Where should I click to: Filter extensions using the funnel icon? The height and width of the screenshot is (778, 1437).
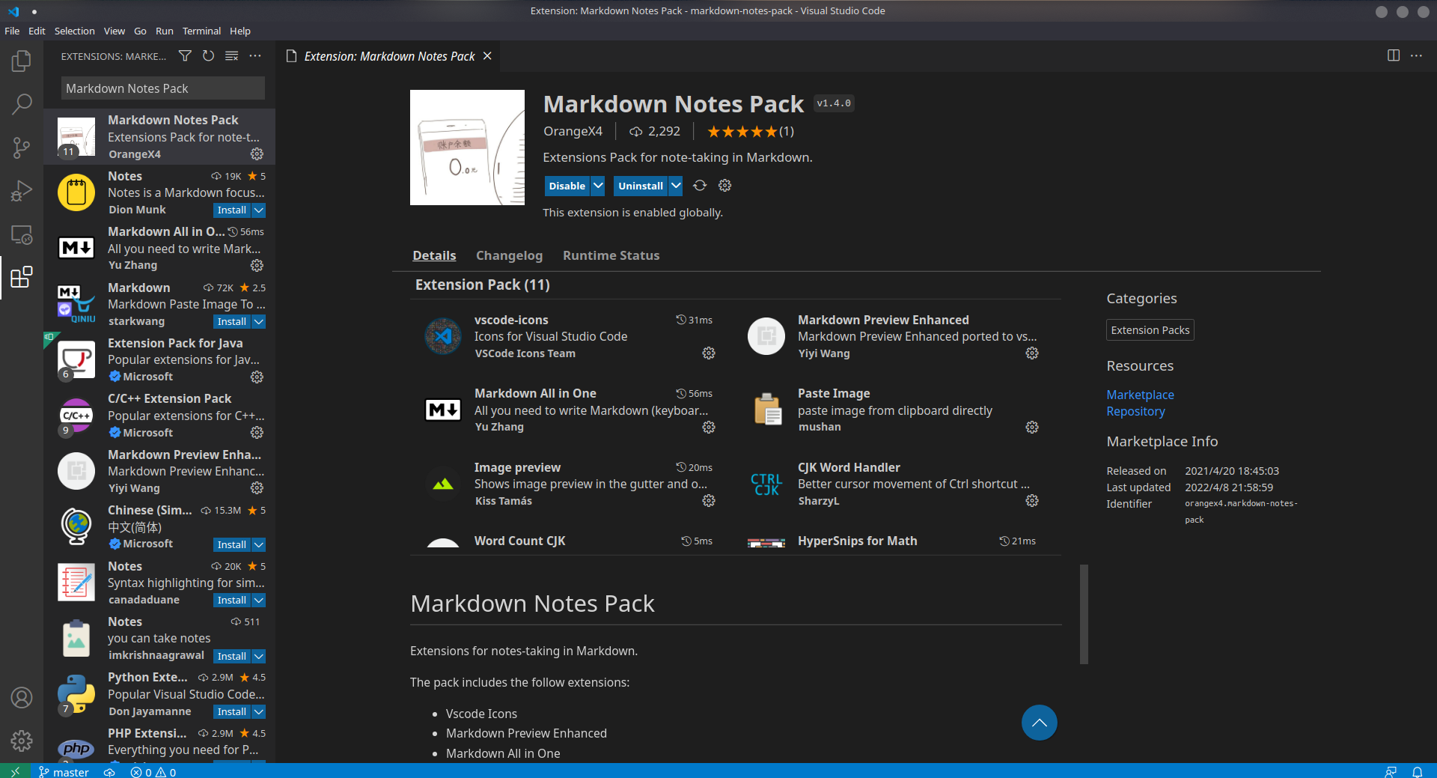(185, 56)
